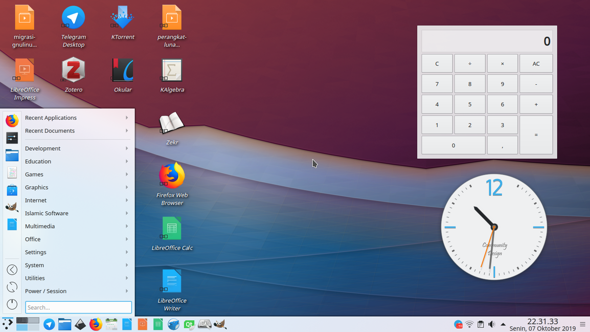Launch KTorrent from the desktop

click(123, 18)
